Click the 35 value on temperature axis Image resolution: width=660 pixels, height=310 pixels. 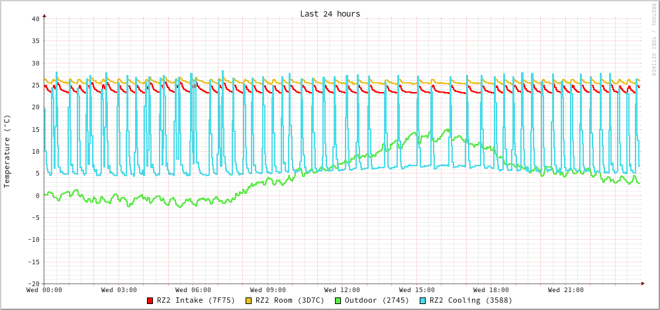(x=35, y=41)
